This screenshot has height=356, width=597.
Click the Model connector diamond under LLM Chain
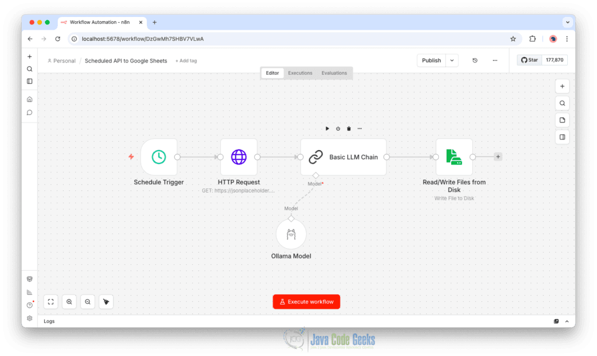point(315,175)
